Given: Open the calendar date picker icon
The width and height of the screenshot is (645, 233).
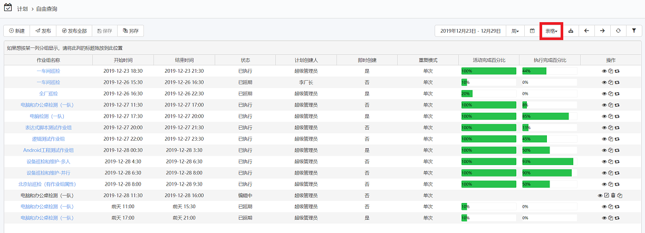Looking at the screenshot, I should pos(532,31).
